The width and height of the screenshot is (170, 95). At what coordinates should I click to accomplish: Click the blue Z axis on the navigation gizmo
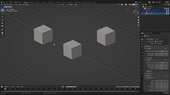[x=136, y=10]
